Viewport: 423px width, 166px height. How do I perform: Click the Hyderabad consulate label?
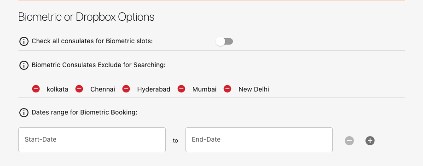tap(153, 90)
